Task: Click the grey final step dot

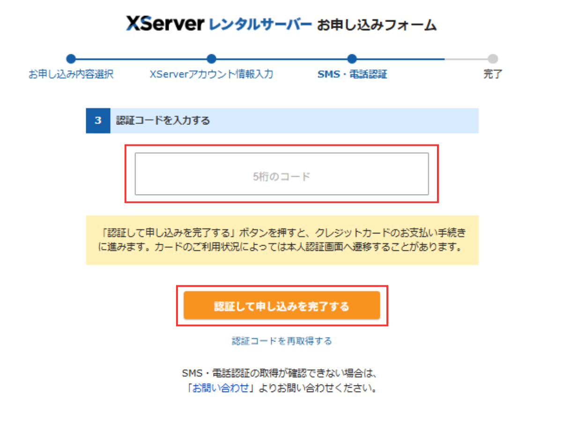Action: click(493, 59)
